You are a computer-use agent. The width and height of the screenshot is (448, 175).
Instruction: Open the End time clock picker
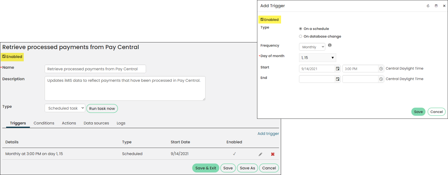coord(381,79)
